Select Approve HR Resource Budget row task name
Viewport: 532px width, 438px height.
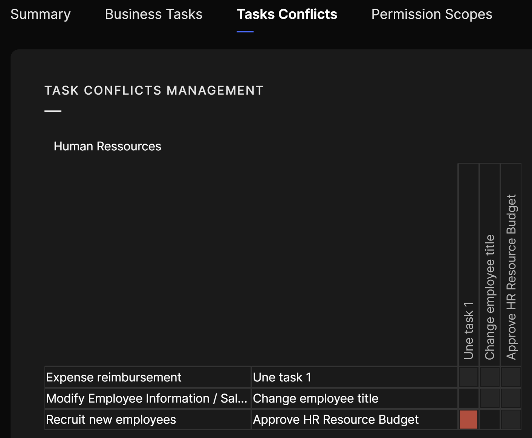pyautogui.click(x=335, y=420)
